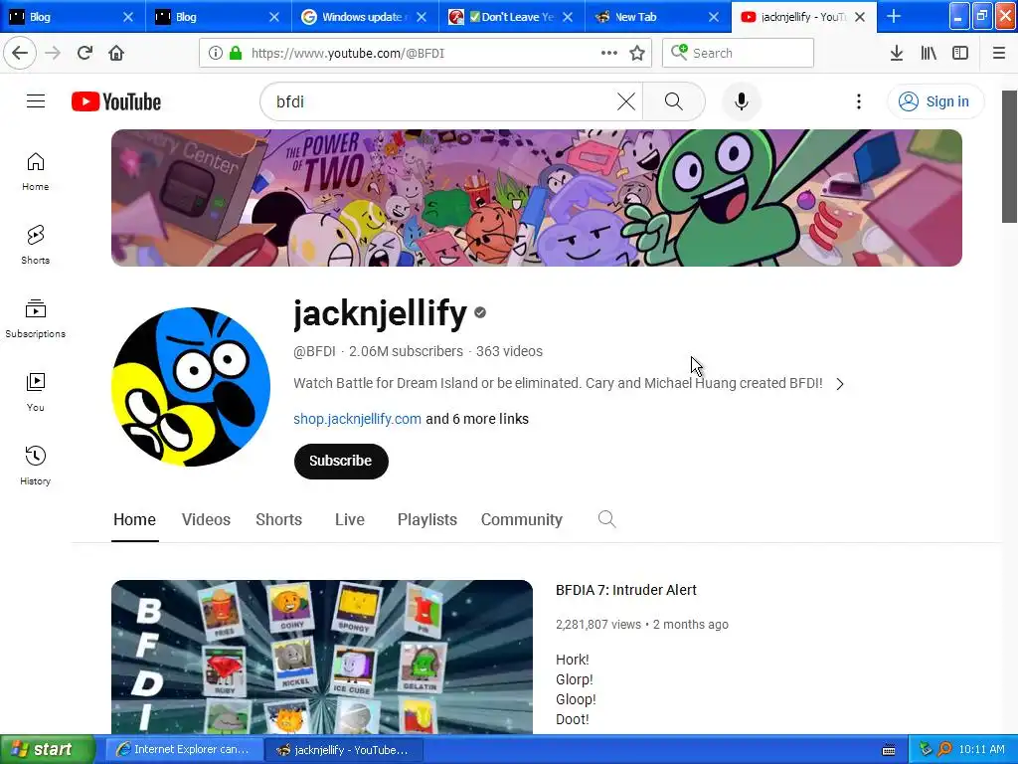
Task: Click jacknjellify YouTube taskbar item
Action: [x=343, y=749]
